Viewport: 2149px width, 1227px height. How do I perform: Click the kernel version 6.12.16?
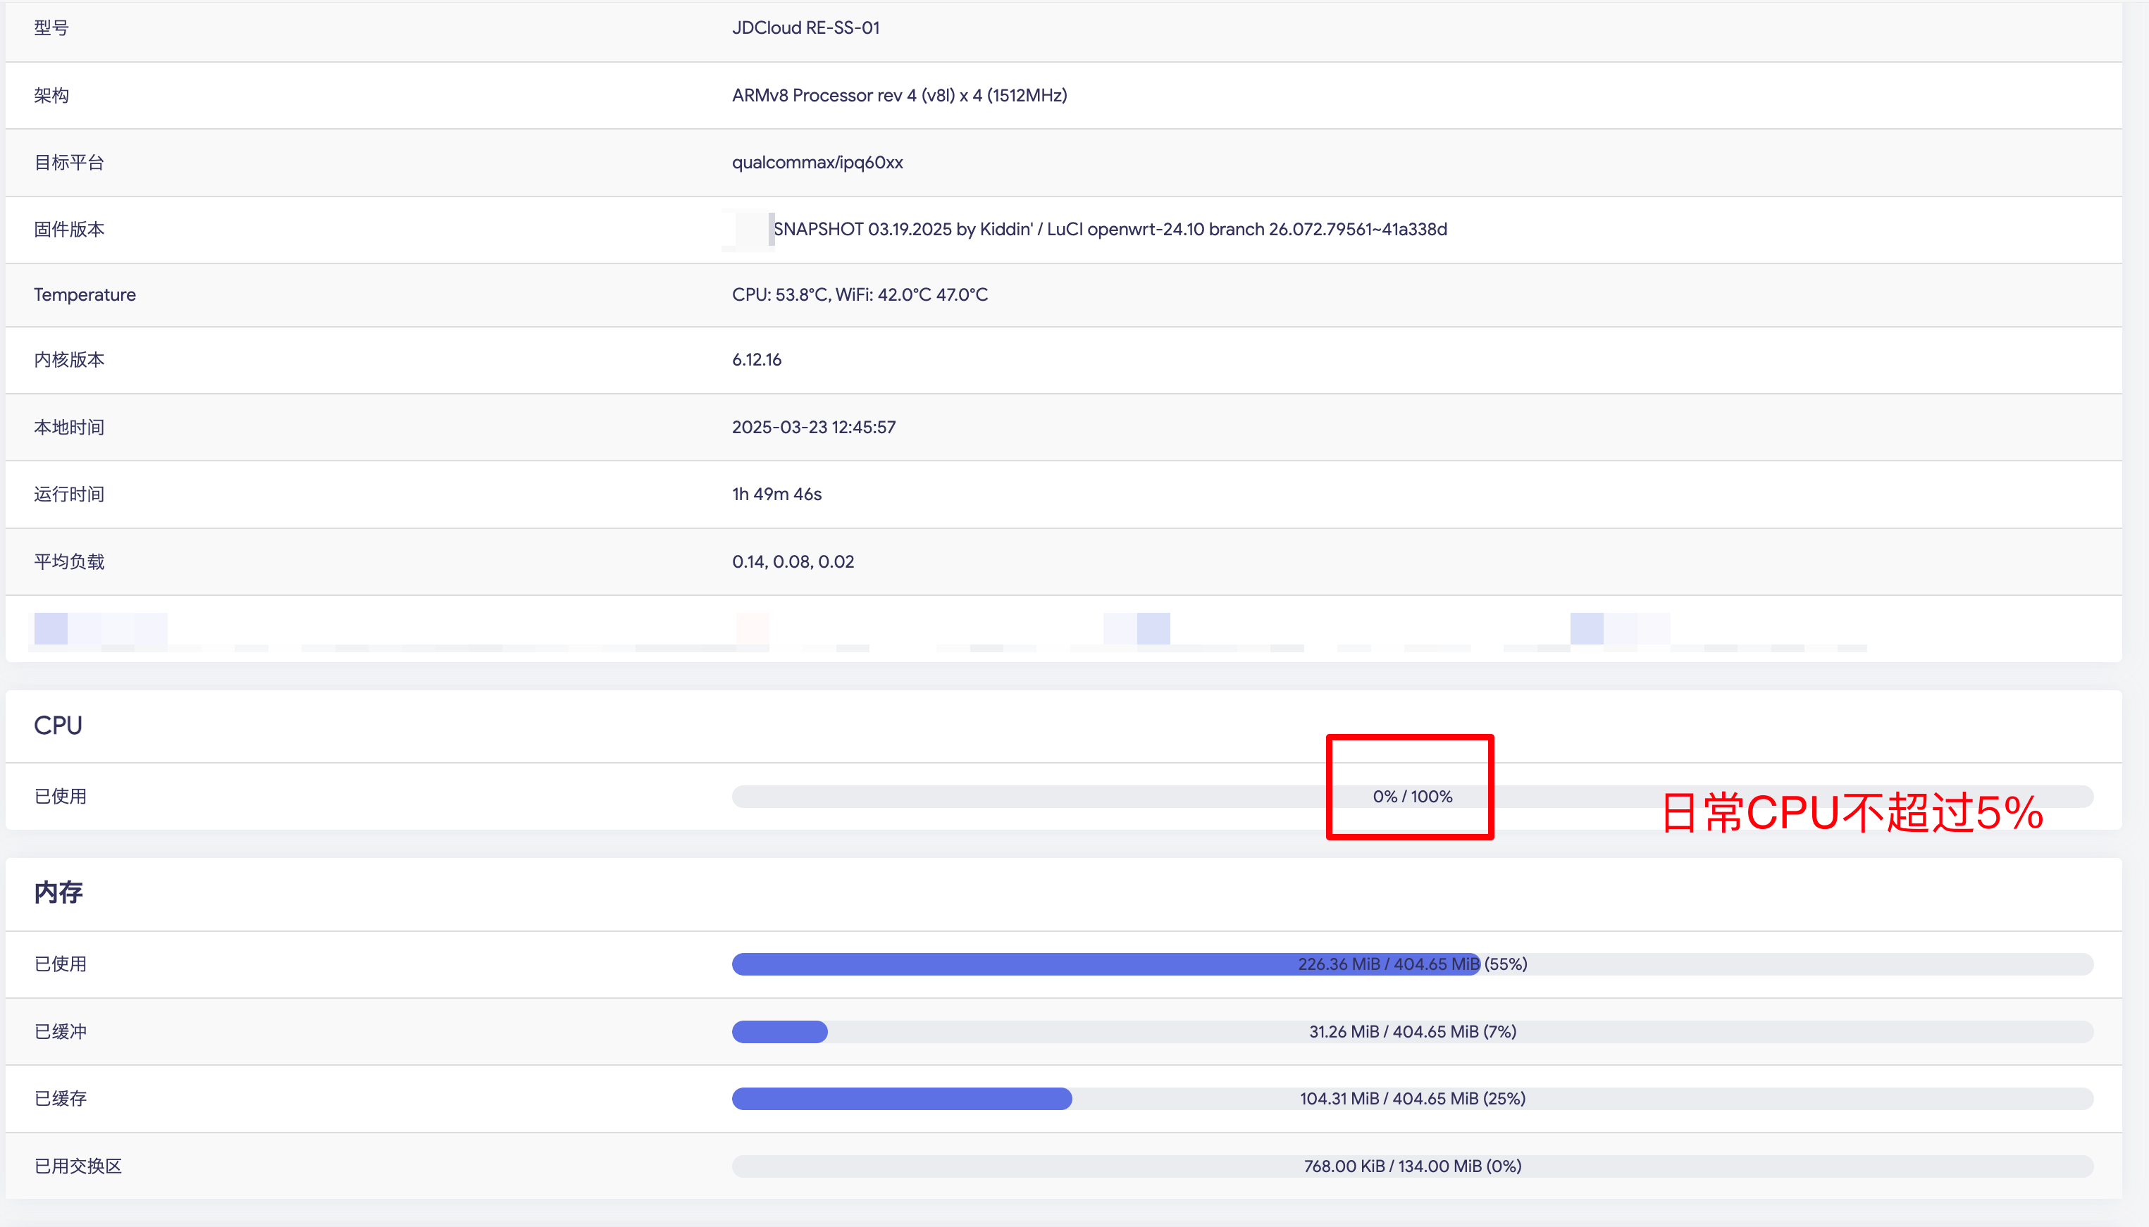[x=756, y=360]
